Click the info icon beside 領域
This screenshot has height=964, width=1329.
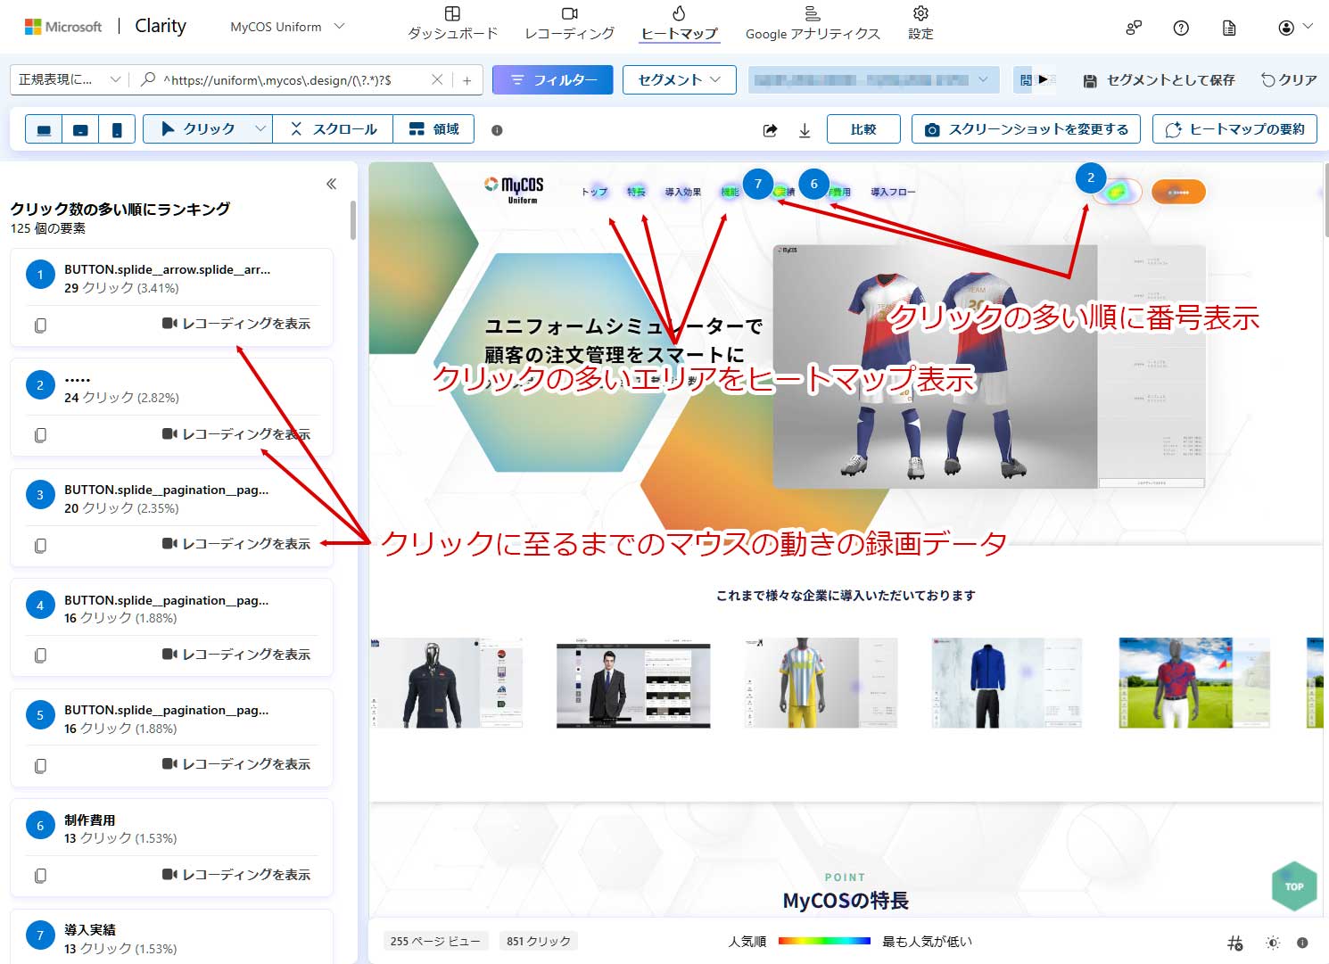point(497,130)
